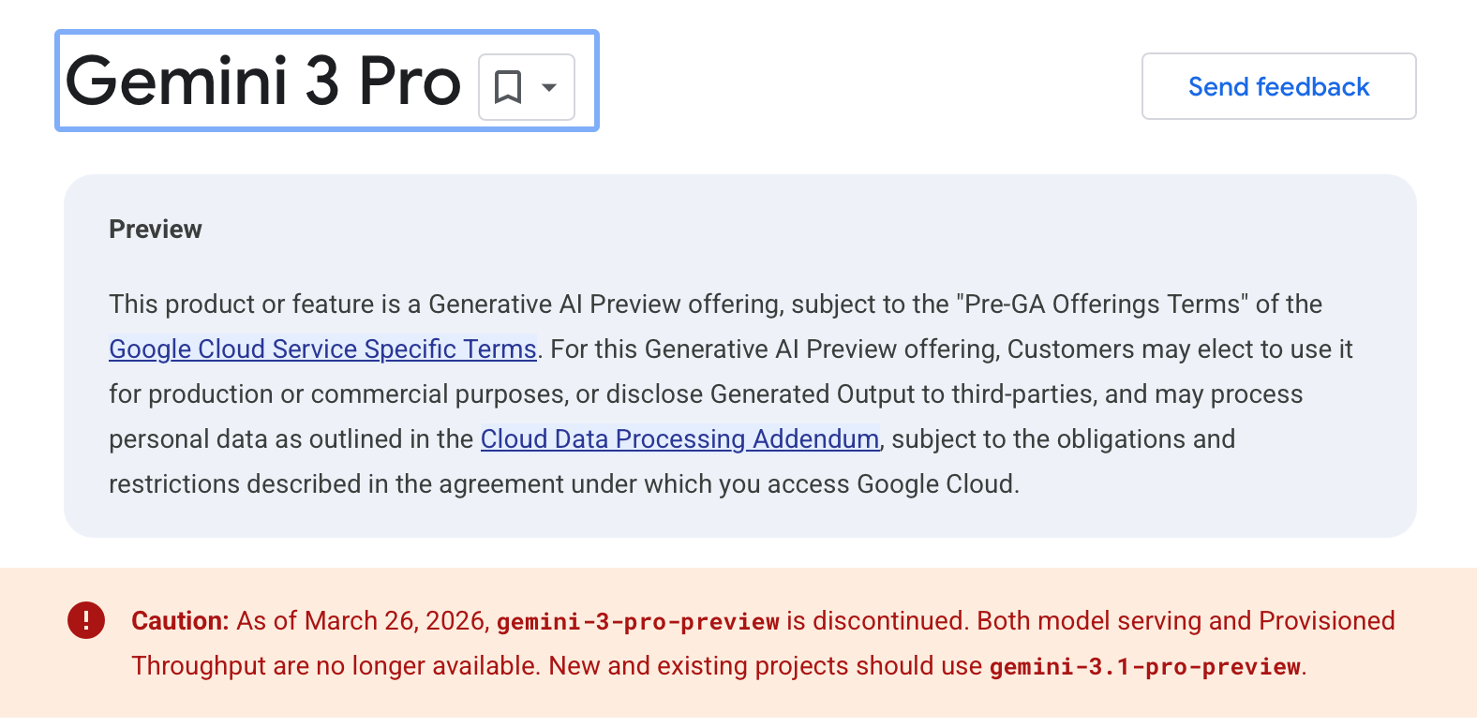The height and width of the screenshot is (727, 1477).
Task: Select the Gemini 3 Pro page heading
Action: pyautogui.click(x=263, y=82)
